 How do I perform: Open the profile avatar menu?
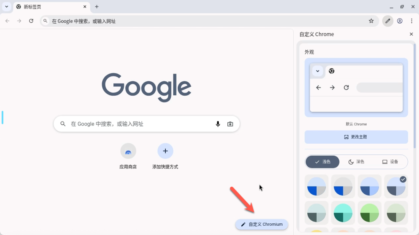[400, 21]
